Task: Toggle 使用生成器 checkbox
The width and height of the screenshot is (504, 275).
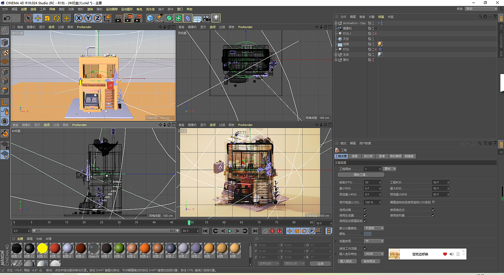Action: 365,216
